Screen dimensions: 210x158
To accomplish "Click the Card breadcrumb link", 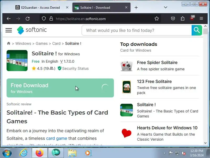I will pos(56,43).
